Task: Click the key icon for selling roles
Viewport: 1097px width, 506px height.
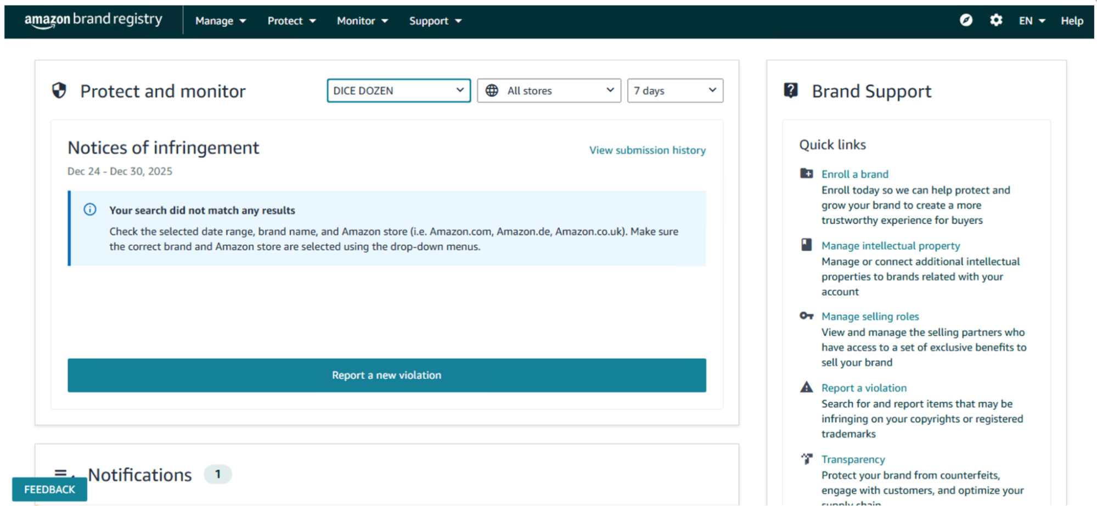Action: click(x=806, y=316)
